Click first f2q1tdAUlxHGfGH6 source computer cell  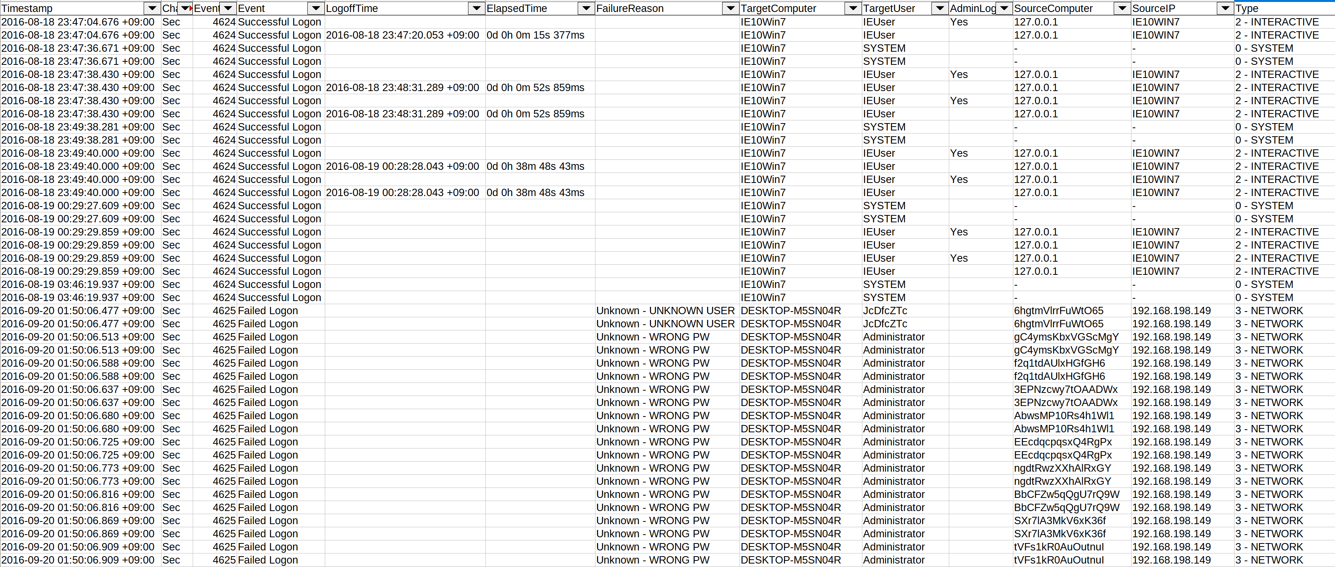point(1072,363)
